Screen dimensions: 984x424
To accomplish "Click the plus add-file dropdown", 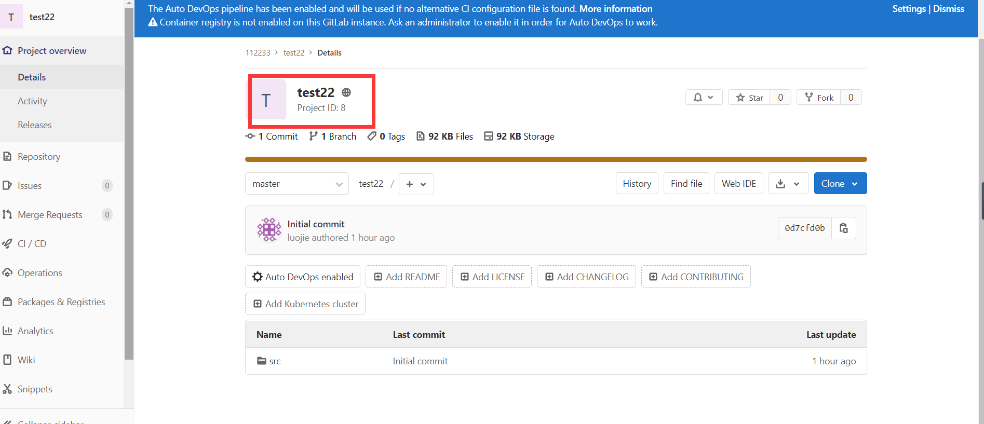I will [416, 184].
